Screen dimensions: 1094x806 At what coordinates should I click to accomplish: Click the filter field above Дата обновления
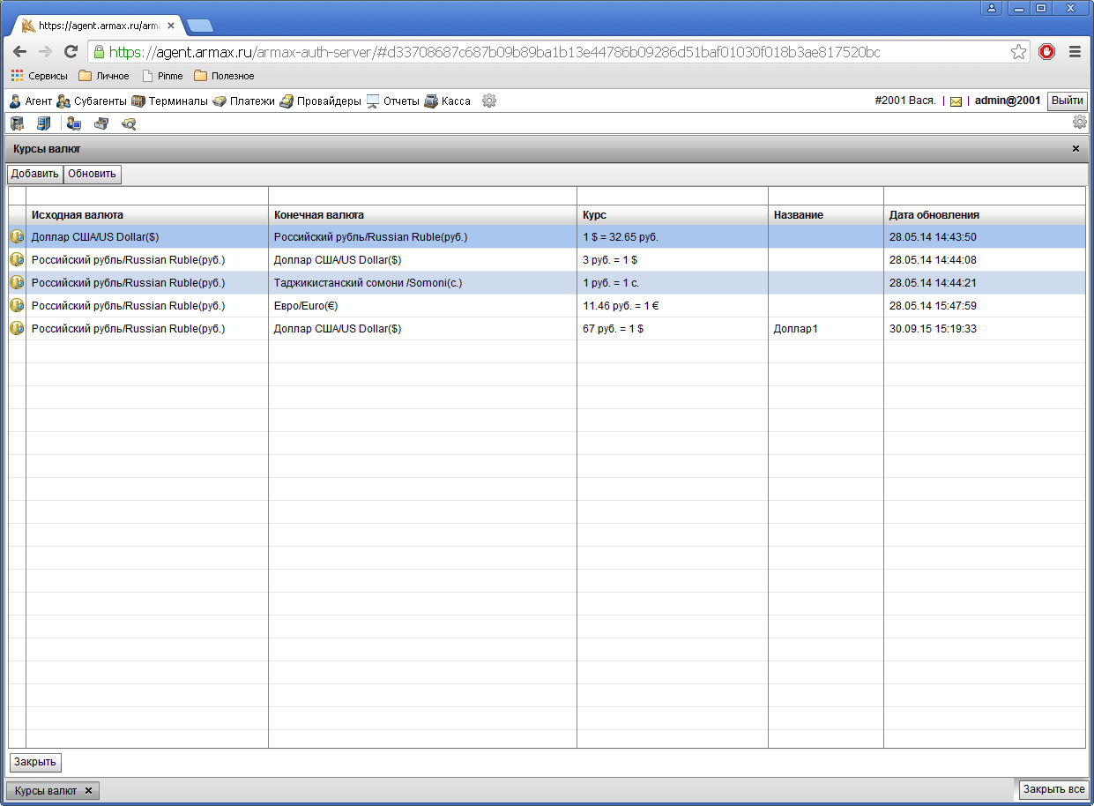coord(985,196)
